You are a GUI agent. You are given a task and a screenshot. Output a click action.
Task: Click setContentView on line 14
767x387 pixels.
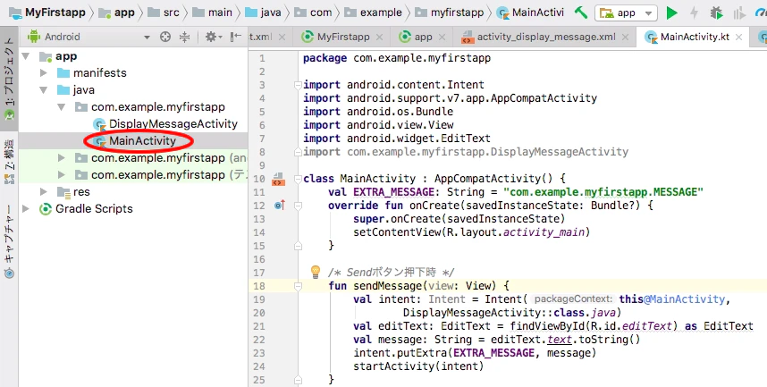pyautogui.click(x=397, y=232)
